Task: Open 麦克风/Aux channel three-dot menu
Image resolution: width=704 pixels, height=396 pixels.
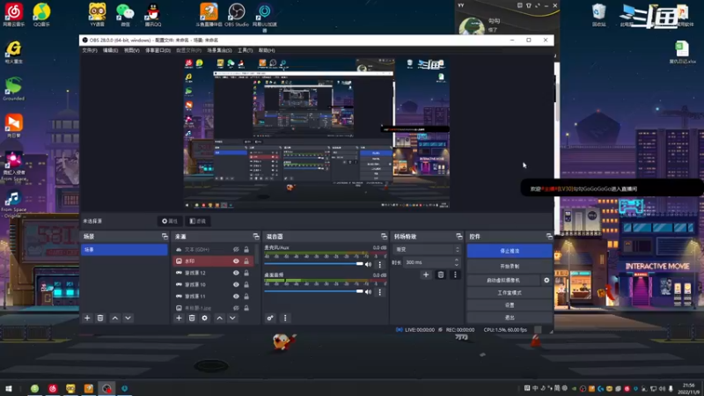Action: point(380,265)
